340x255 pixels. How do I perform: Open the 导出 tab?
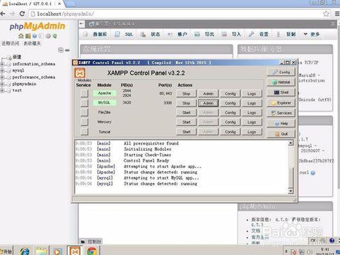click(204, 34)
